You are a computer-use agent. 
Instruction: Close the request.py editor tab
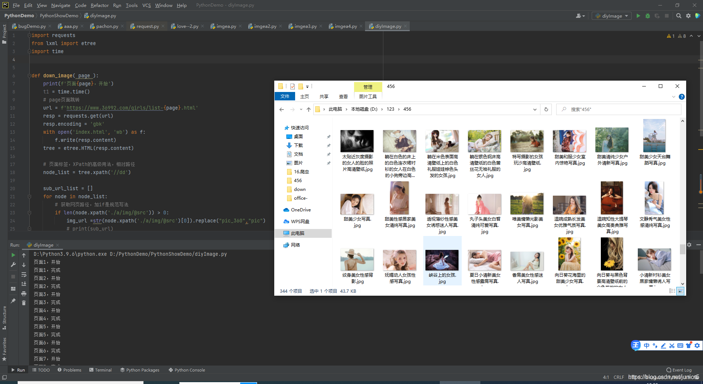pyautogui.click(x=163, y=26)
